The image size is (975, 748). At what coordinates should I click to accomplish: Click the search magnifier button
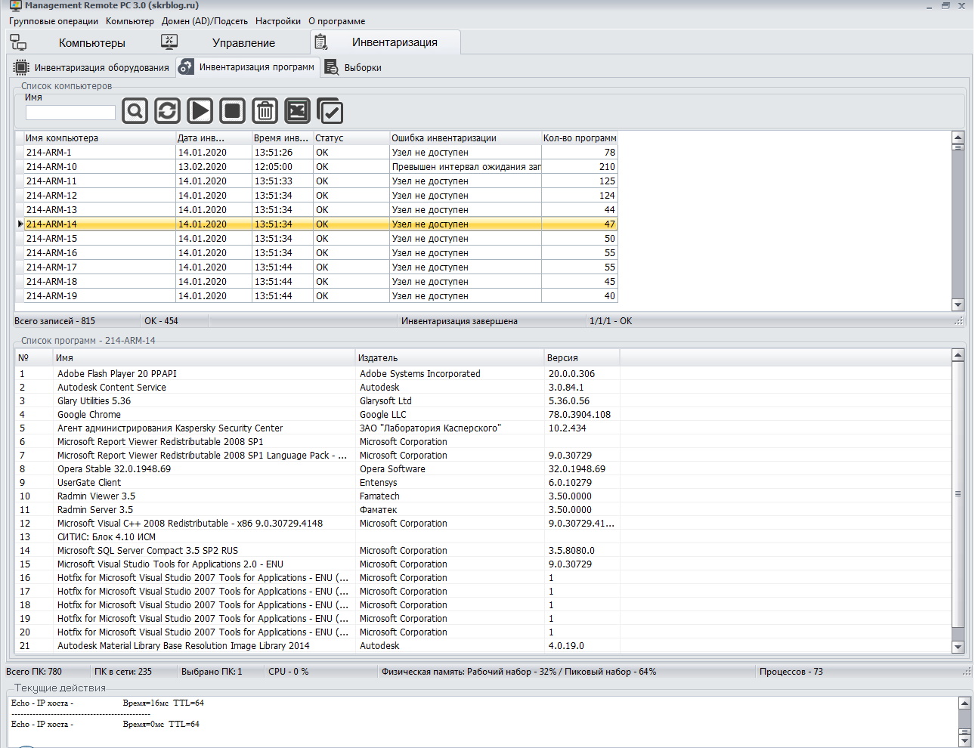(135, 111)
